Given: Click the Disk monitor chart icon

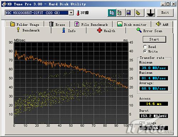Looking at the screenshot, I should pyautogui.click(x=120, y=24).
